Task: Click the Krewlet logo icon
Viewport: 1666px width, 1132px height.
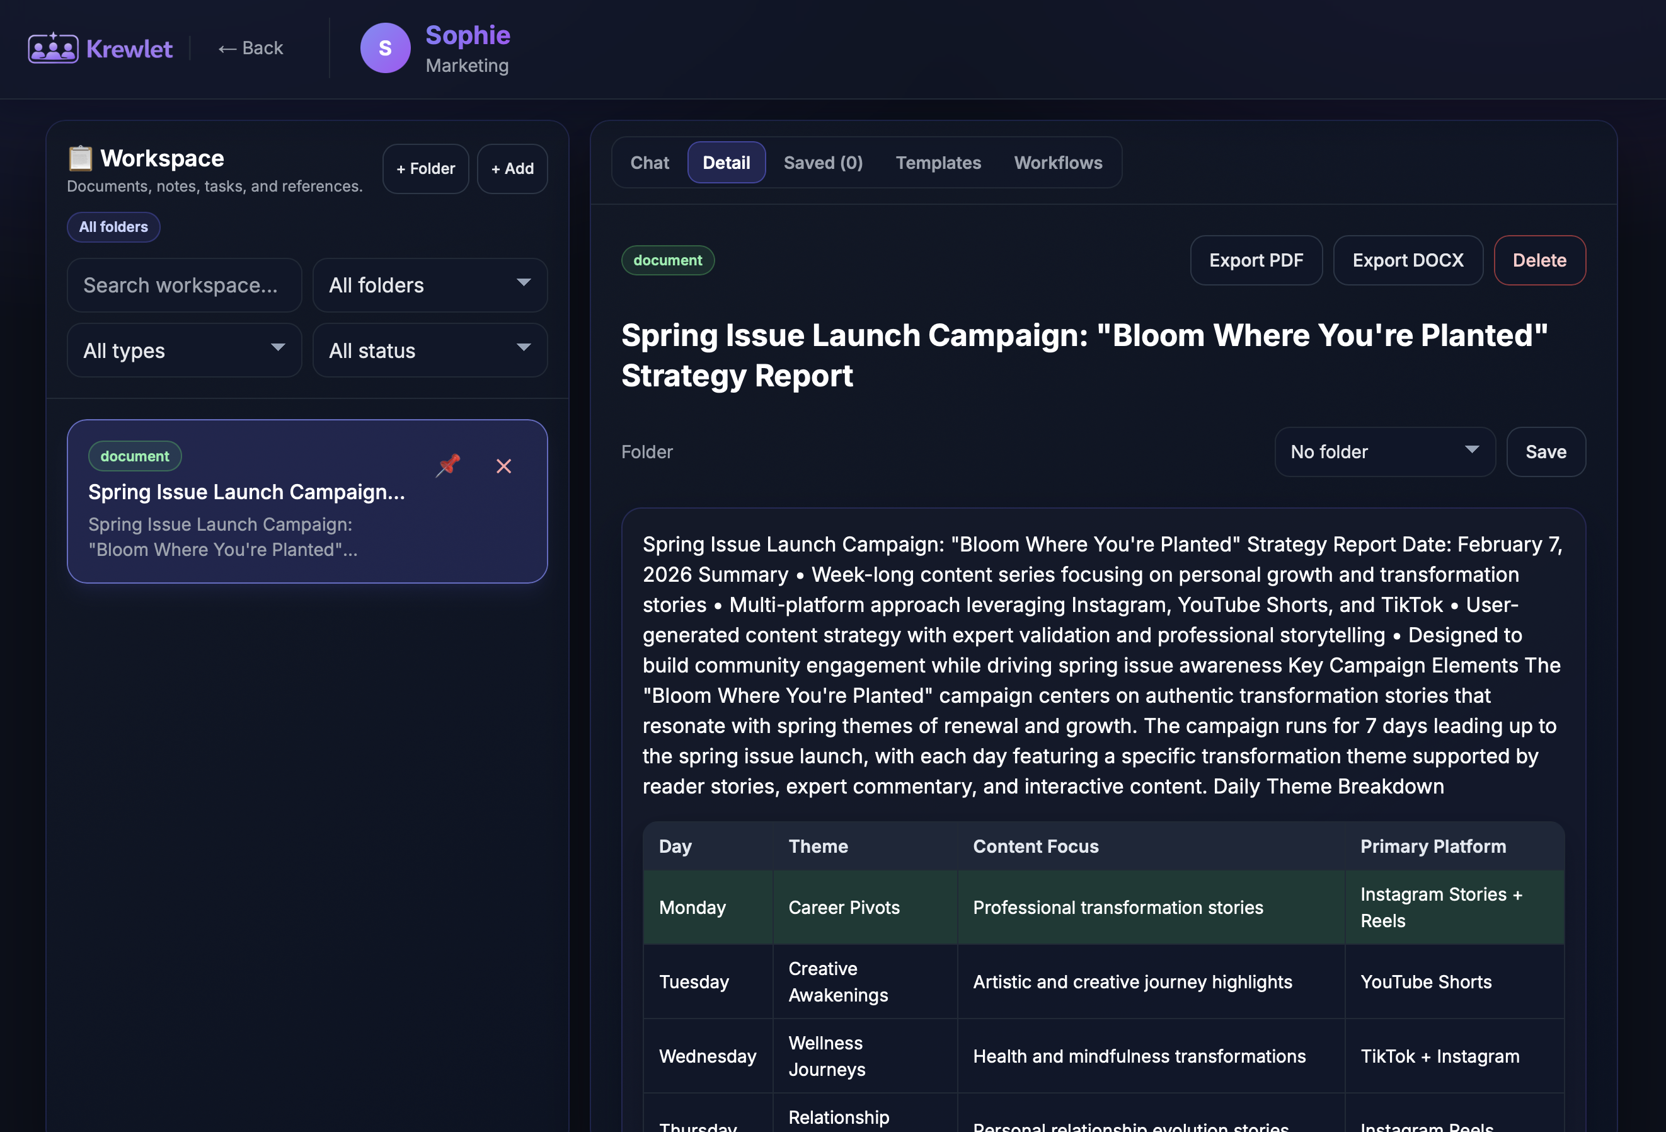Action: coord(52,47)
